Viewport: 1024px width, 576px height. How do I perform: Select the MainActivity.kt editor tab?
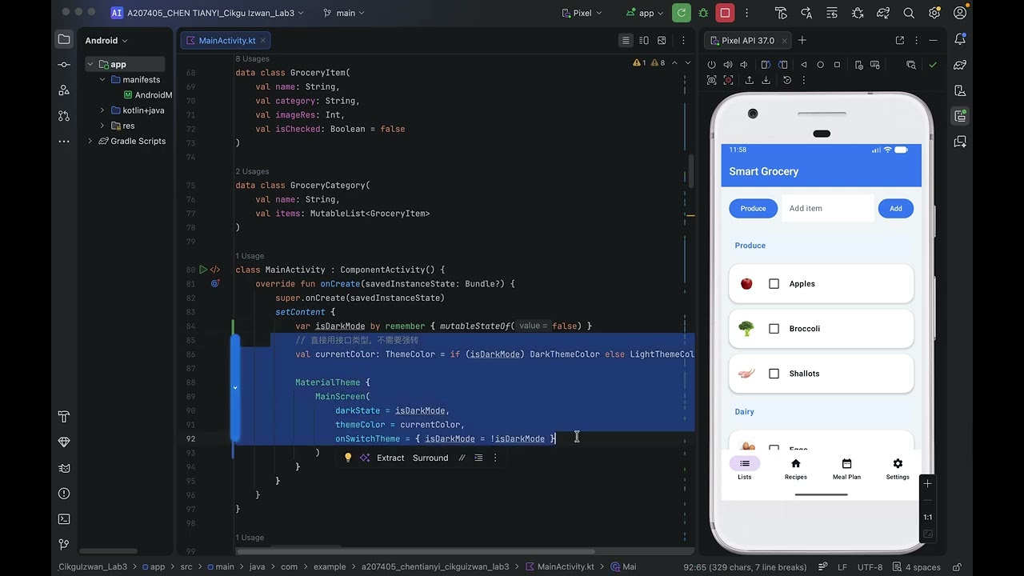coord(226,40)
